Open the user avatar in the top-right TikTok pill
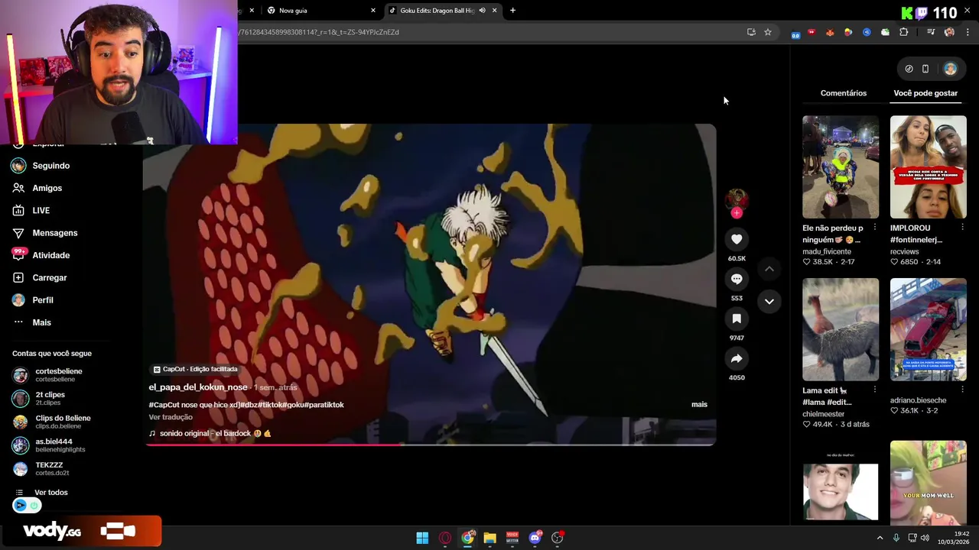Screen dimensions: 979x550 [x=950, y=69]
